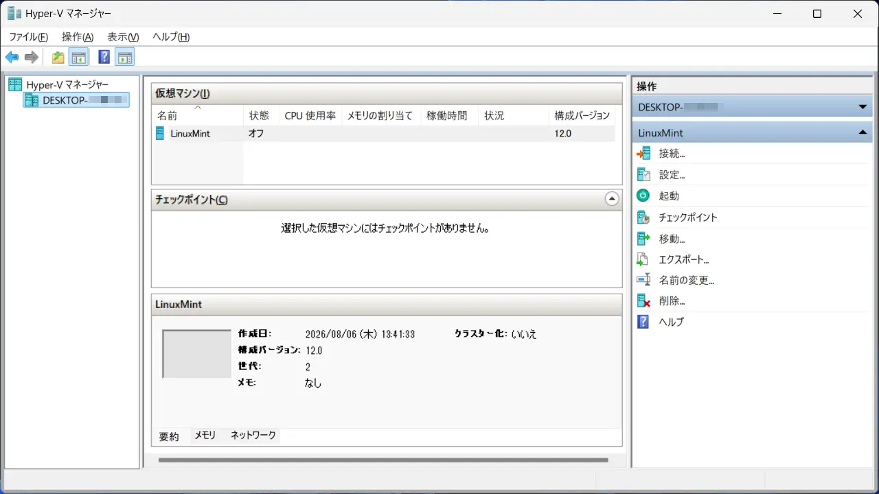This screenshot has width=879, height=494.
Task: Click the チェックポイント action text
Action: 688,217
